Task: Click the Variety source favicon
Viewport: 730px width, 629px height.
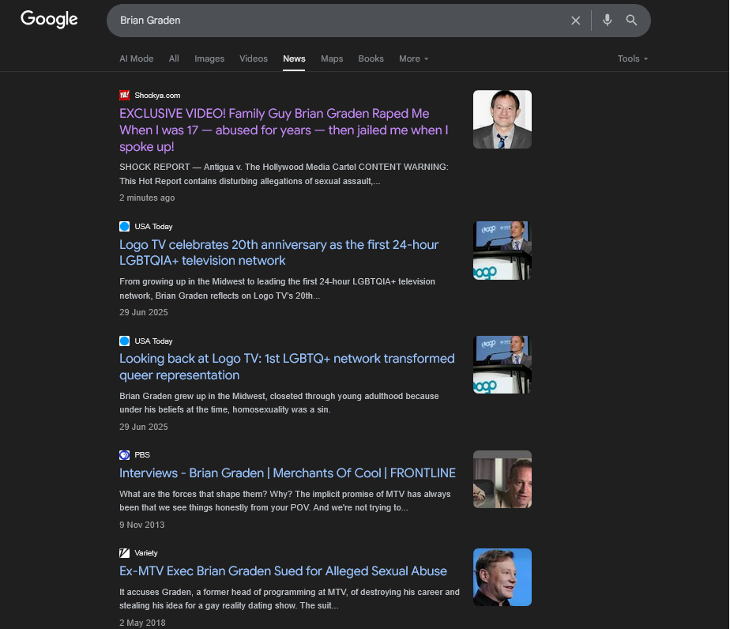Action: pos(124,553)
